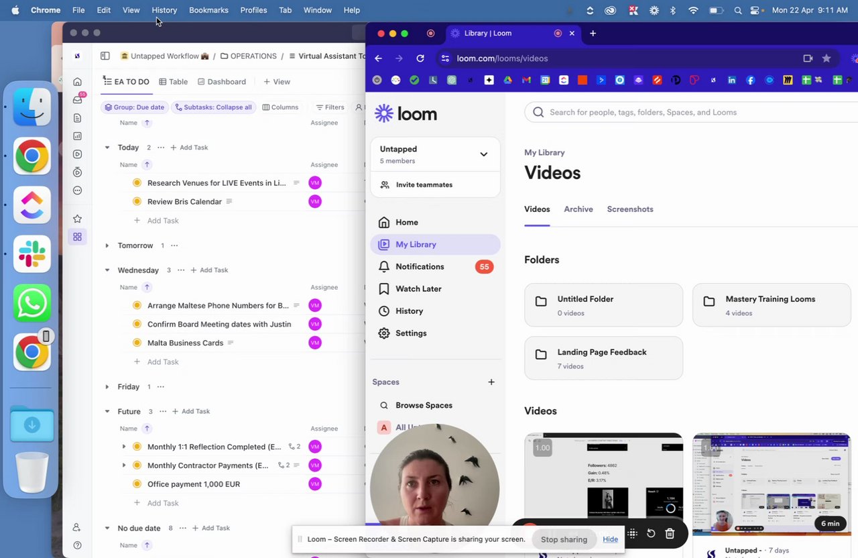Click Stop sharing button
The width and height of the screenshot is (858, 558).
coord(564,539)
